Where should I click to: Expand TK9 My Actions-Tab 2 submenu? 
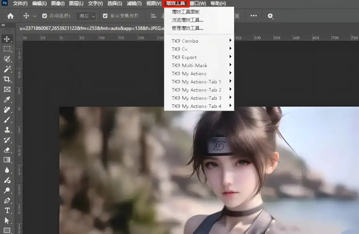[199, 90]
